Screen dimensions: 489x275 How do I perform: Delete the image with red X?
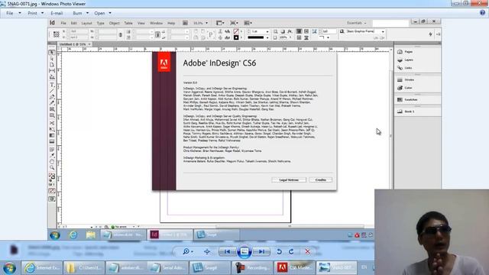(x=307, y=251)
